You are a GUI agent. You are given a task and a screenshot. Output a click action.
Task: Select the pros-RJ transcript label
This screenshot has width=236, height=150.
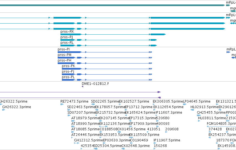67,37
